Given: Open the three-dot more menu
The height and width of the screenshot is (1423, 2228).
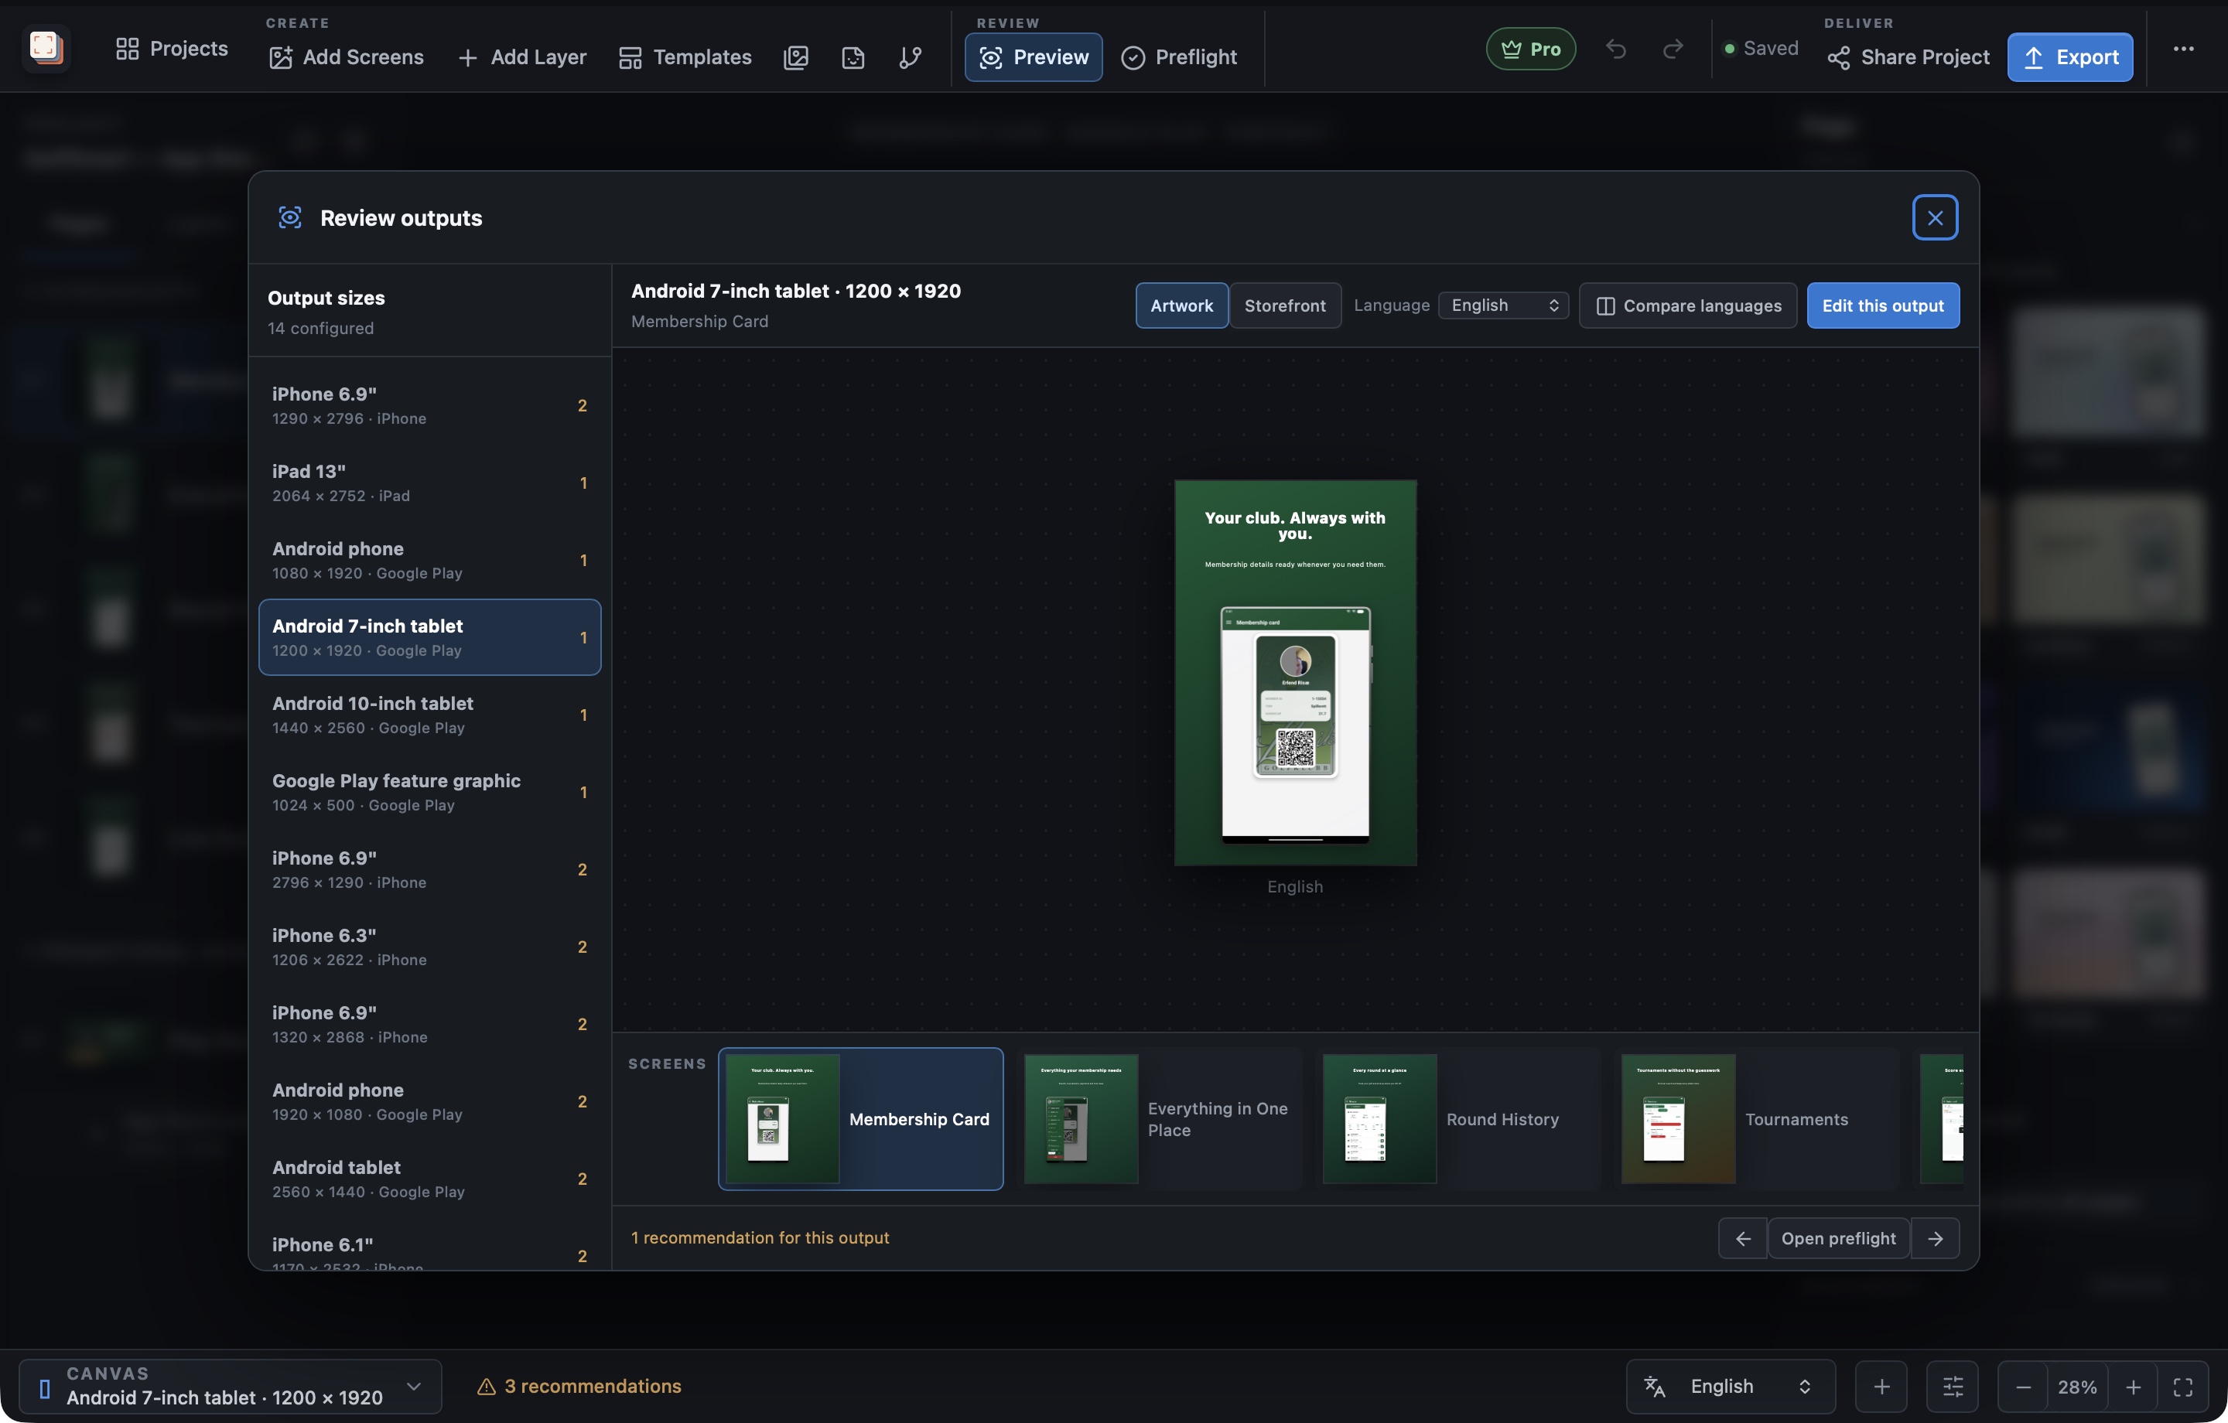Looking at the screenshot, I should [2182, 49].
